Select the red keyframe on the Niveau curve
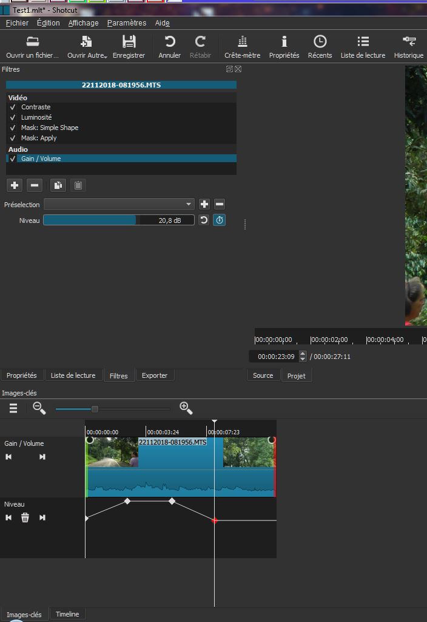Screen dimensions: 427x622 click(214, 520)
